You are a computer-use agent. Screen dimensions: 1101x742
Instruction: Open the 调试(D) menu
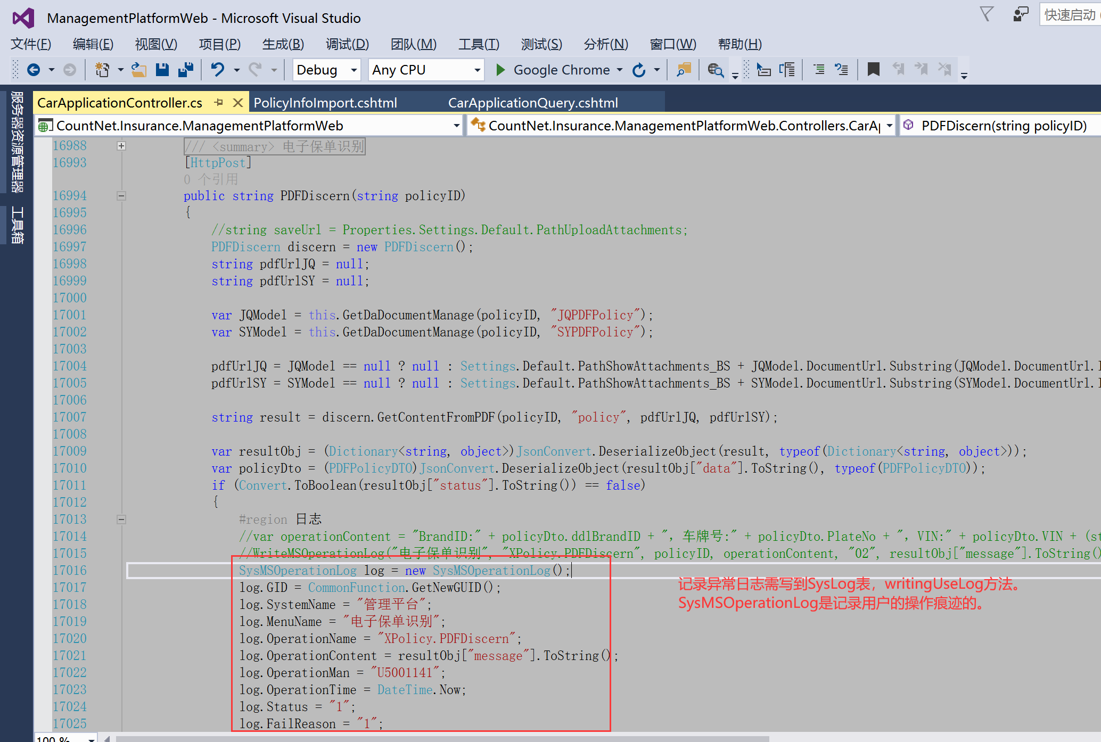[347, 44]
